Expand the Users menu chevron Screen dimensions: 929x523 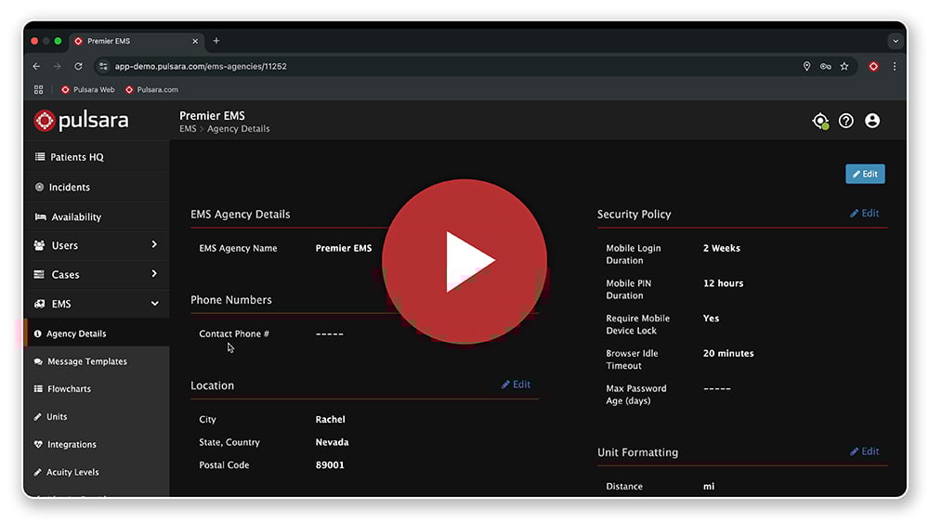pyautogui.click(x=154, y=244)
